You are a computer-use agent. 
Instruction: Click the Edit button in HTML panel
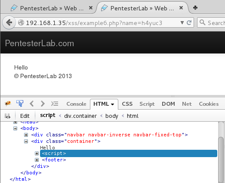point(25,116)
